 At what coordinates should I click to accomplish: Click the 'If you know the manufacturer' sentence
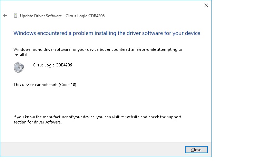[97, 117]
